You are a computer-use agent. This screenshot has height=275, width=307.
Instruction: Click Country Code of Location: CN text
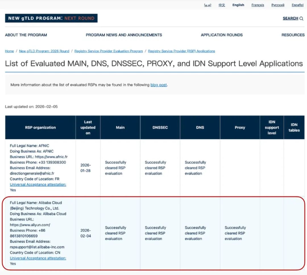[x=35, y=253]
